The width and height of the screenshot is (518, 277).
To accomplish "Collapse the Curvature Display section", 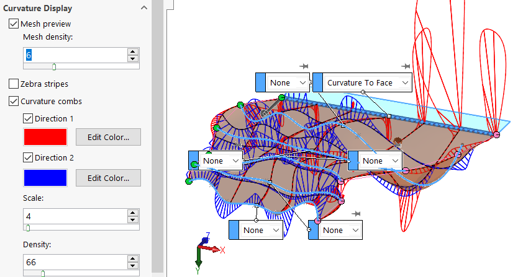I will (144, 8).
